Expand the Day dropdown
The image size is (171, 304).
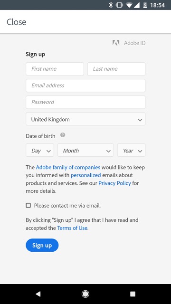40,150
